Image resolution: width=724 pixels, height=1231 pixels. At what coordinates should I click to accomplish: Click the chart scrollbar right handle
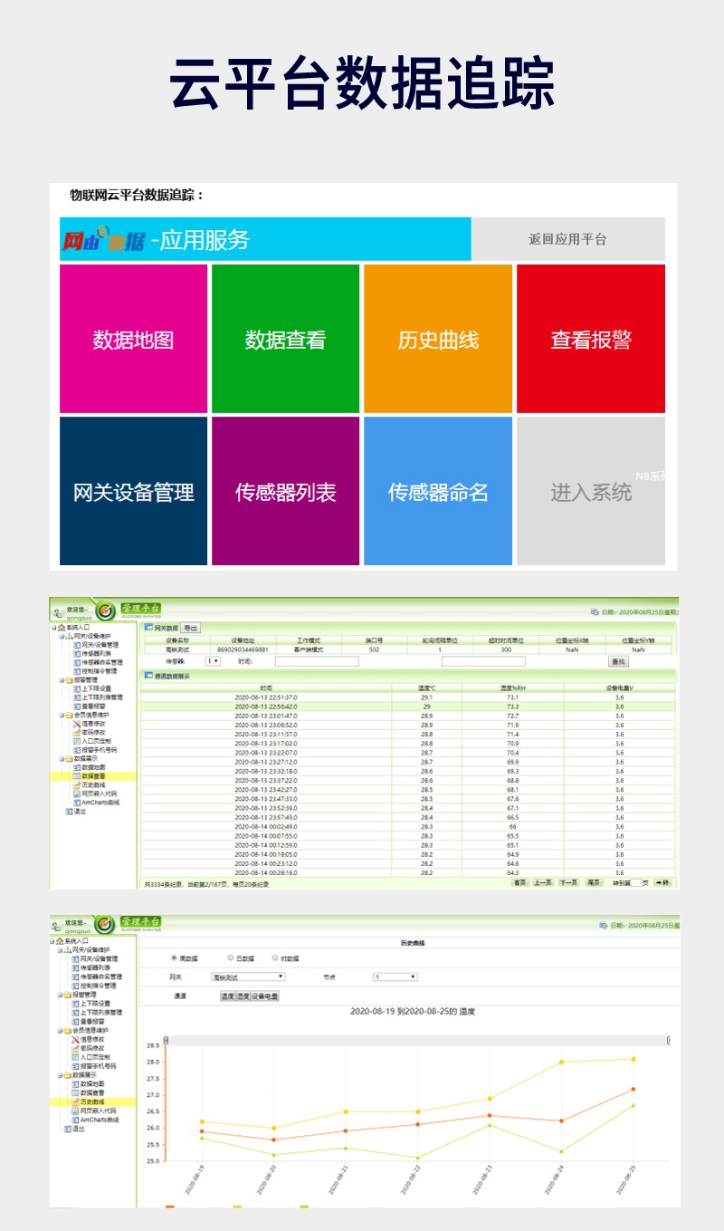(x=668, y=1041)
